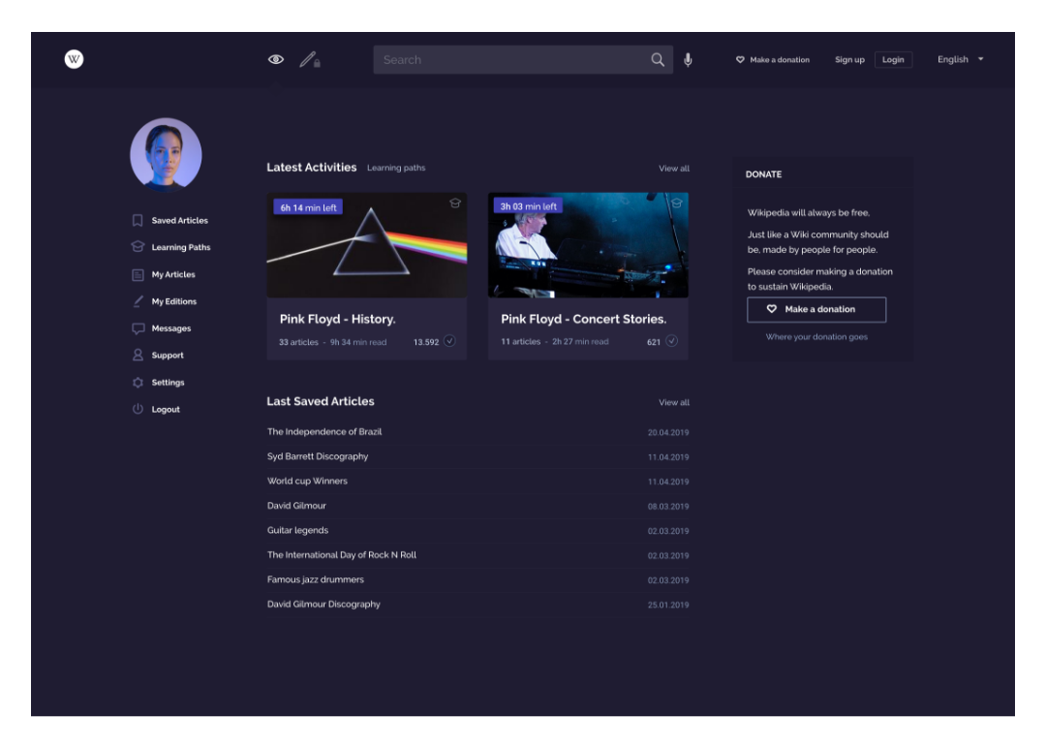Screen dimensions: 1046x748
Task: Open Messages in sidebar
Action: 162,328
